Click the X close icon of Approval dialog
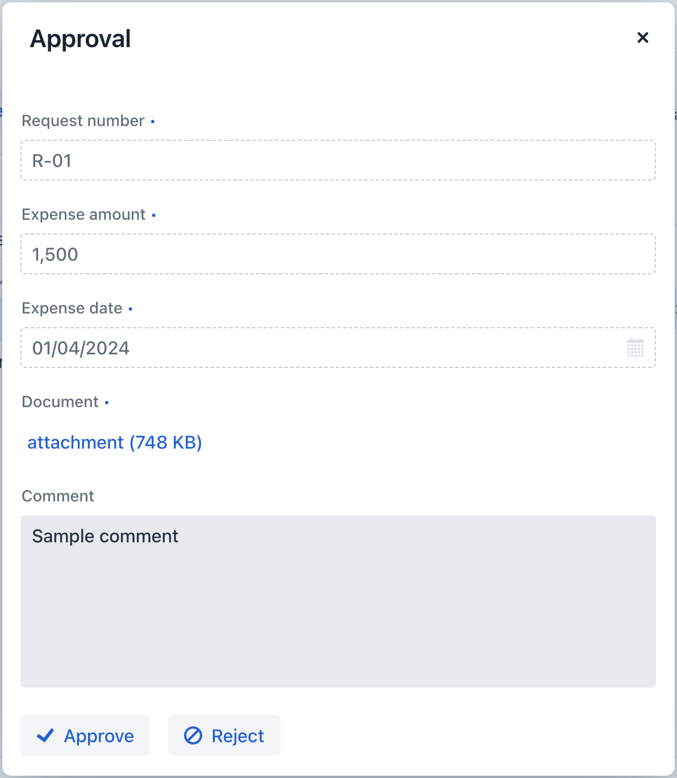 [642, 38]
